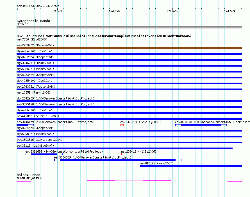The height and width of the screenshot is (197, 250).
Task: Click the 174760k ruler tick label
Action: pyautogui.click(x=172, y=11)
